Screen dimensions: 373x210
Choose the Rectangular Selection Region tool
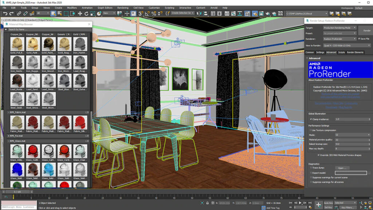[x=66, y=13]
